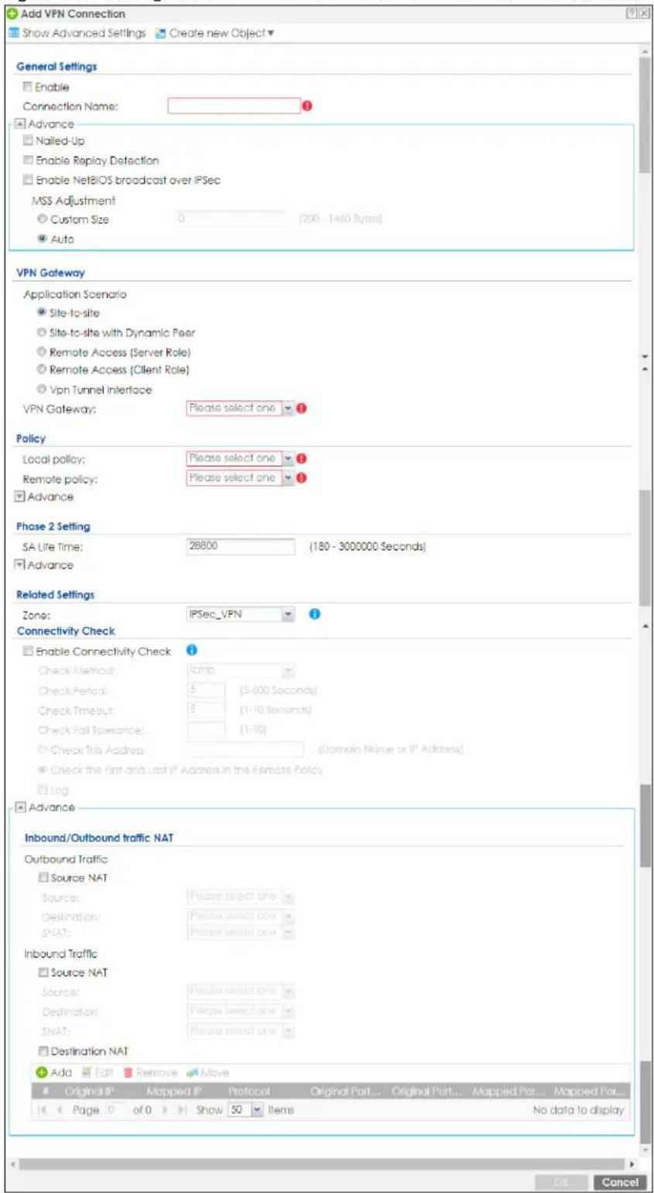Click the dialog close X button
The image size is (654, 1193).
click(x=645, y=13)
